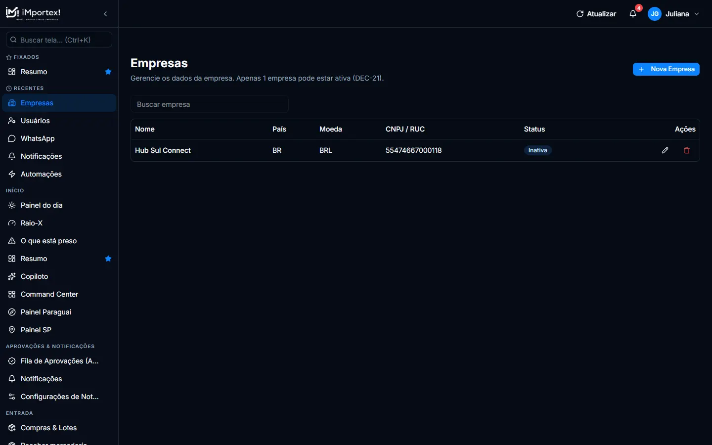712x445 pixels.
Task: Click the Inativa status badge
Action: [x=537, y=150]
